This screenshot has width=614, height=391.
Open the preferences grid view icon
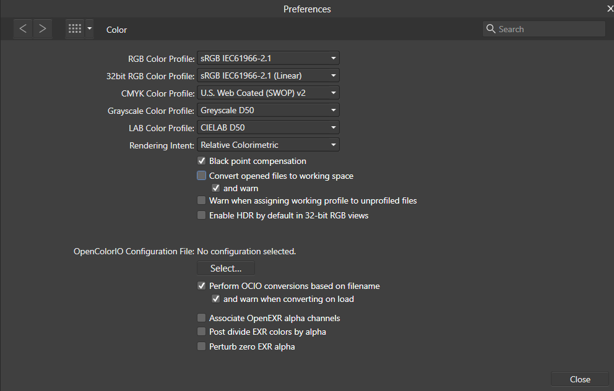coord(75,28)
